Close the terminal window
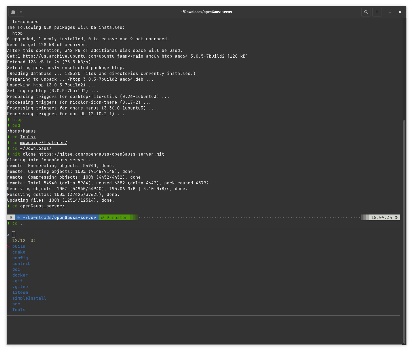413x352 pixels. (400, 12)
